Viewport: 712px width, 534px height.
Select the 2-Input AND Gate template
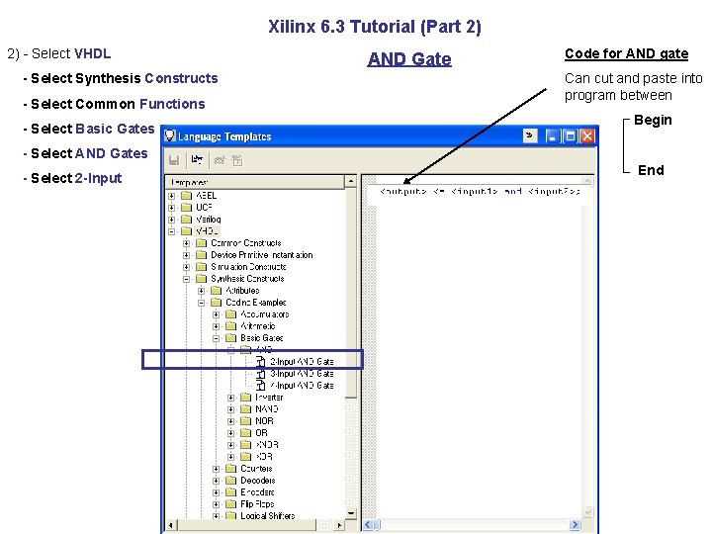point(302,362)
